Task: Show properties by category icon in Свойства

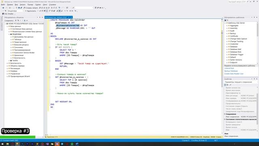Action: click(225, 85)
